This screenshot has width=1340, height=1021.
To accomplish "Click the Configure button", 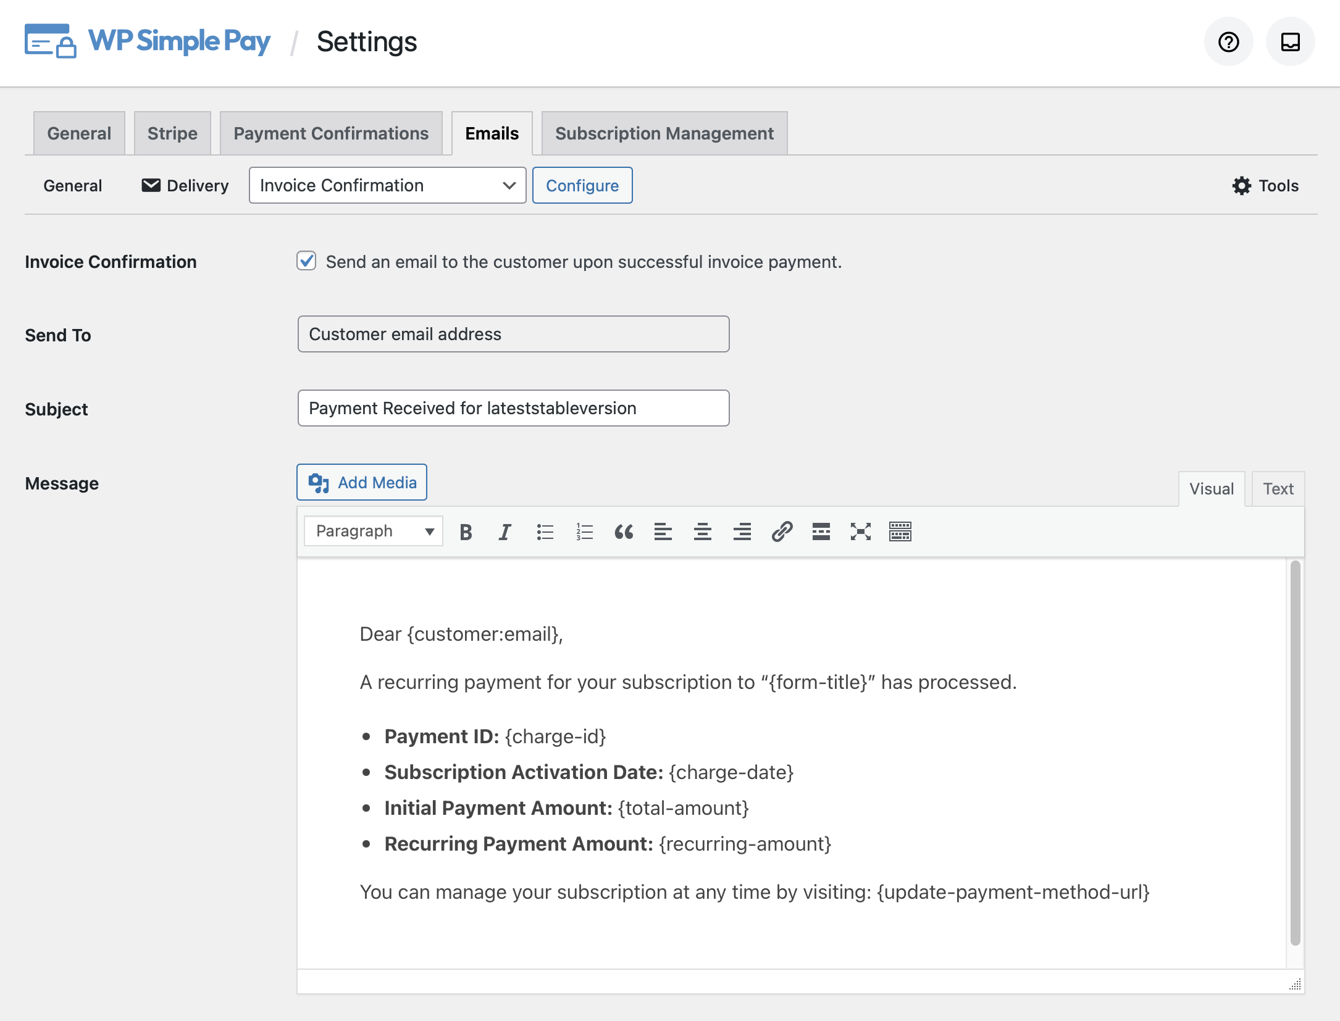I will click(x=582, y=185).
